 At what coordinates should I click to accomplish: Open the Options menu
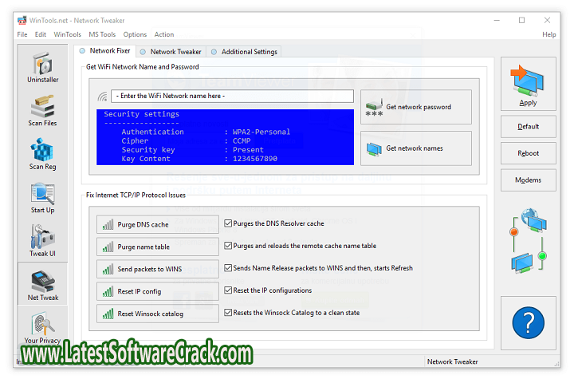pos(135,34)
